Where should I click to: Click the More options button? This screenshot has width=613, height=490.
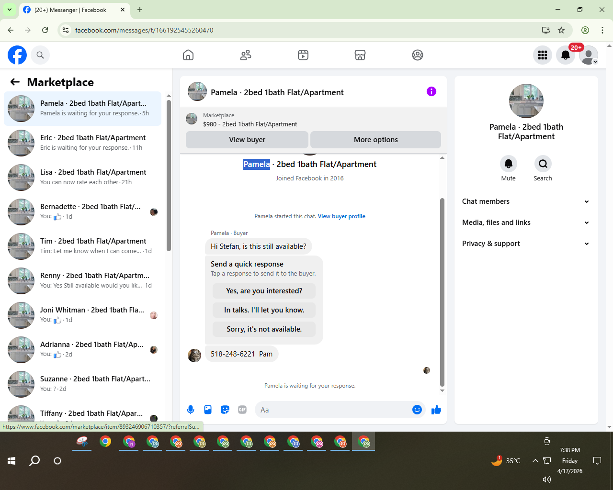click(x=376, y=140)
